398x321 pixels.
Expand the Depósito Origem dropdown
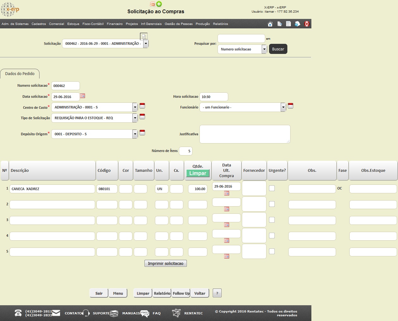pyautogui.click(x=135, y=134)
